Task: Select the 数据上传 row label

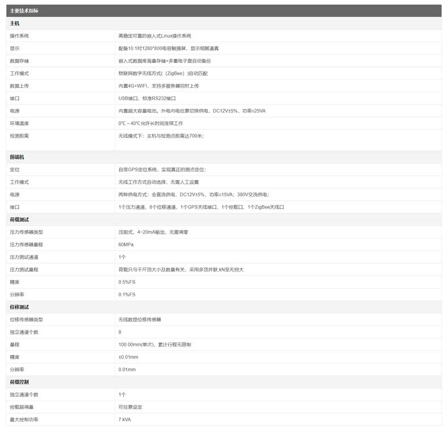Action: [x=19, y=86]
